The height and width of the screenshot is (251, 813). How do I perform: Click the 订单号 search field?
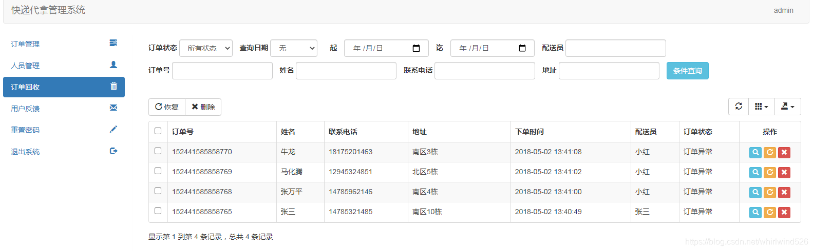pyautogui.click(x=222, y=71)
